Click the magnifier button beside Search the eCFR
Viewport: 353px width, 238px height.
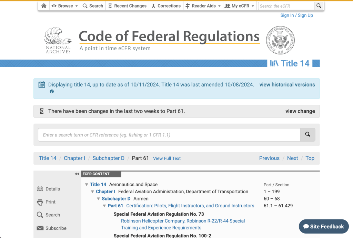(x=319, y=6)
